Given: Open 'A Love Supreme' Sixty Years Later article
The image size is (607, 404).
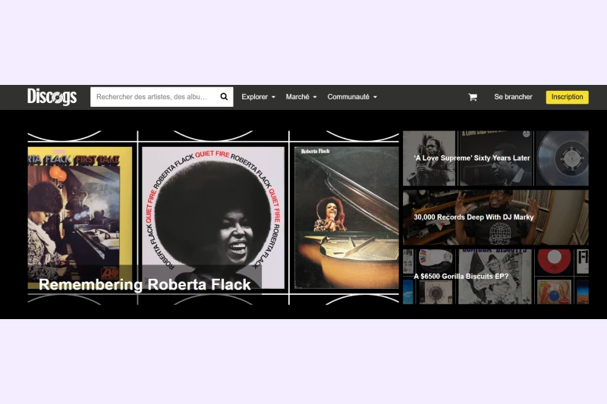Looking at the screenshot, I should tap(495, 158).
